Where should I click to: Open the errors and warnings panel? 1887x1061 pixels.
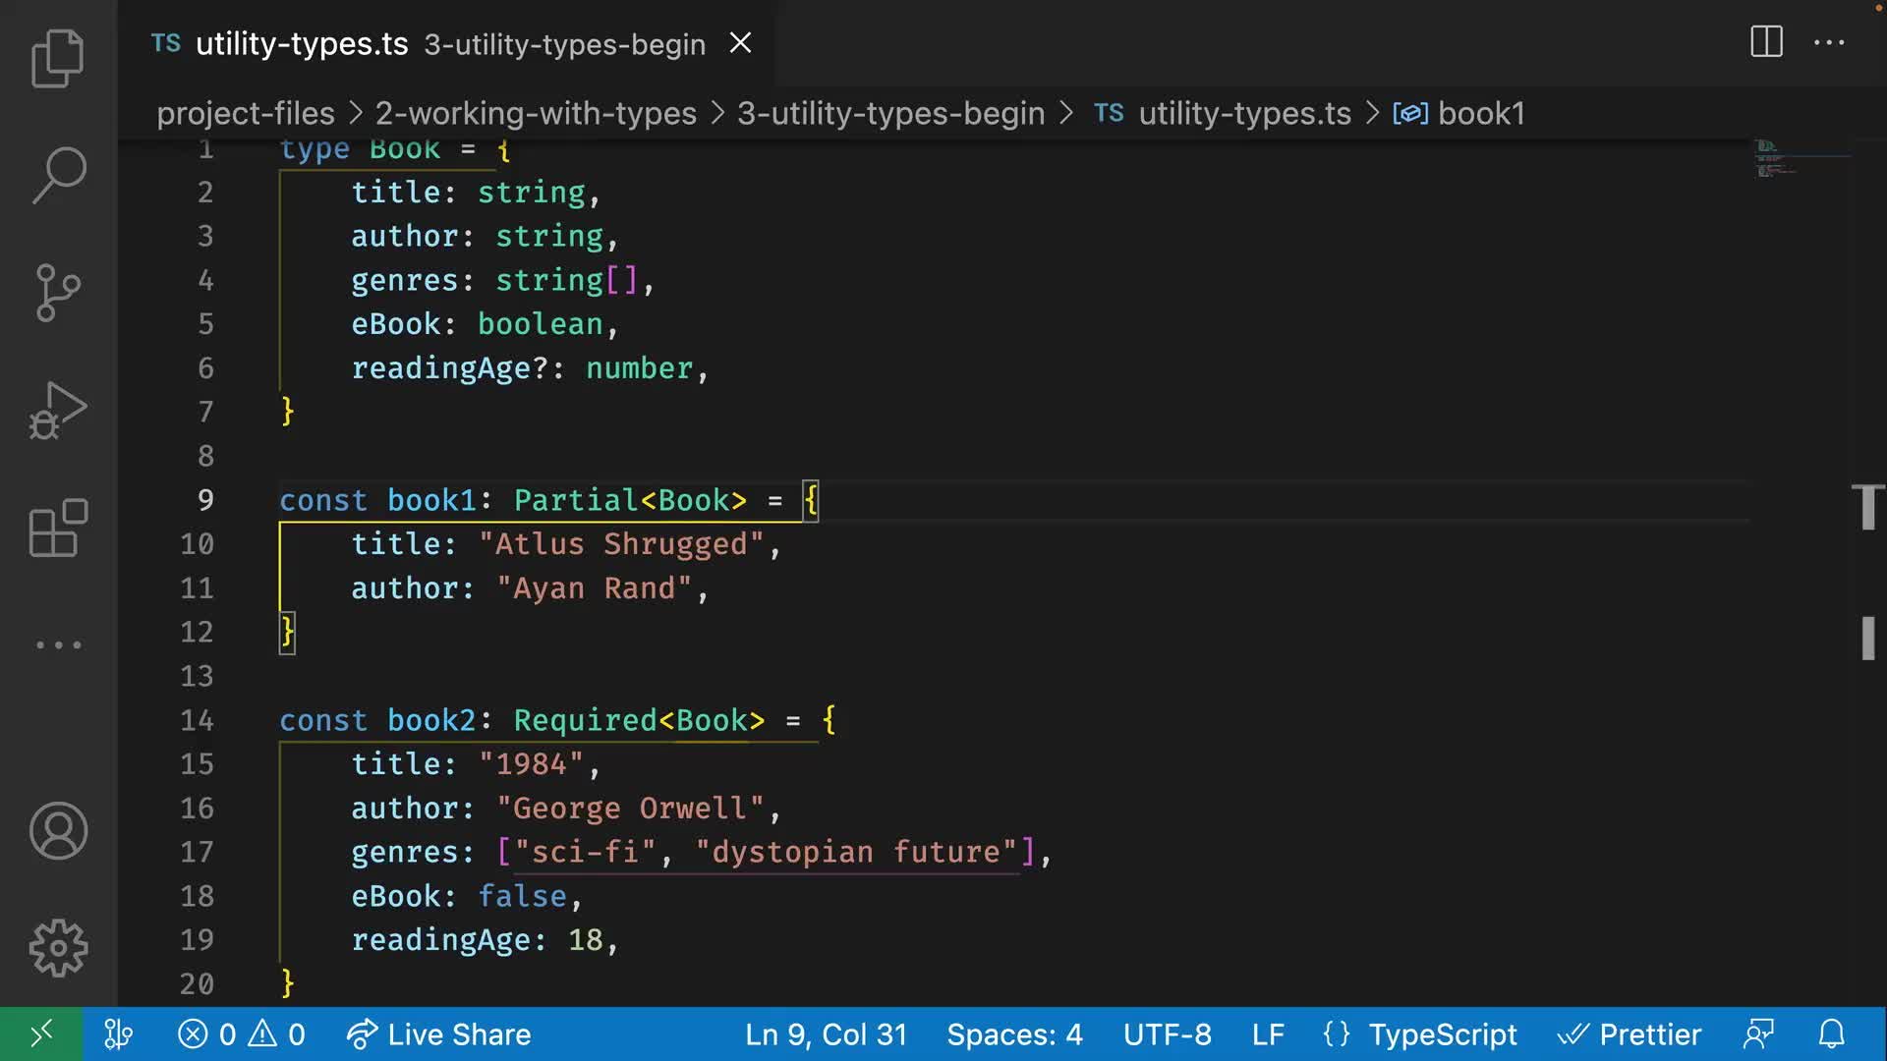[240, 1033]
